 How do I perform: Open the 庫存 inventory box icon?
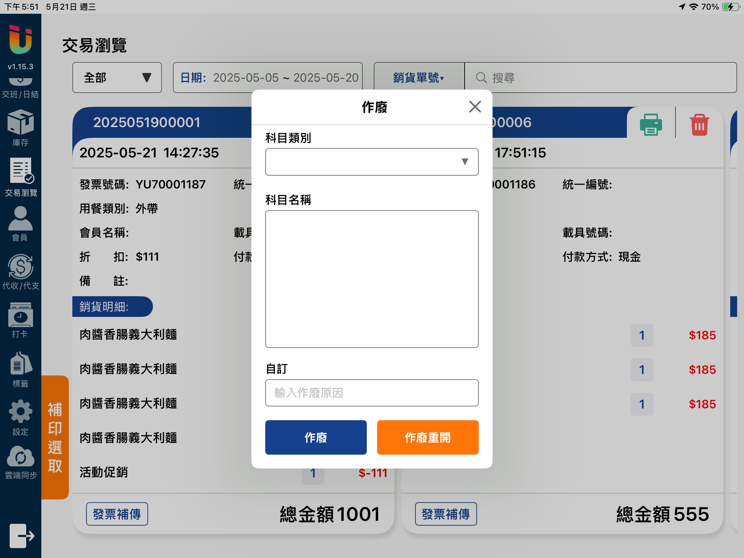pos(20,123)
